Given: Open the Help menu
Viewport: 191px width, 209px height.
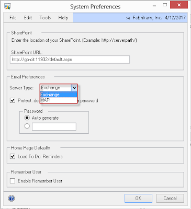Looking at the screenshot, I should pos(63,18).
